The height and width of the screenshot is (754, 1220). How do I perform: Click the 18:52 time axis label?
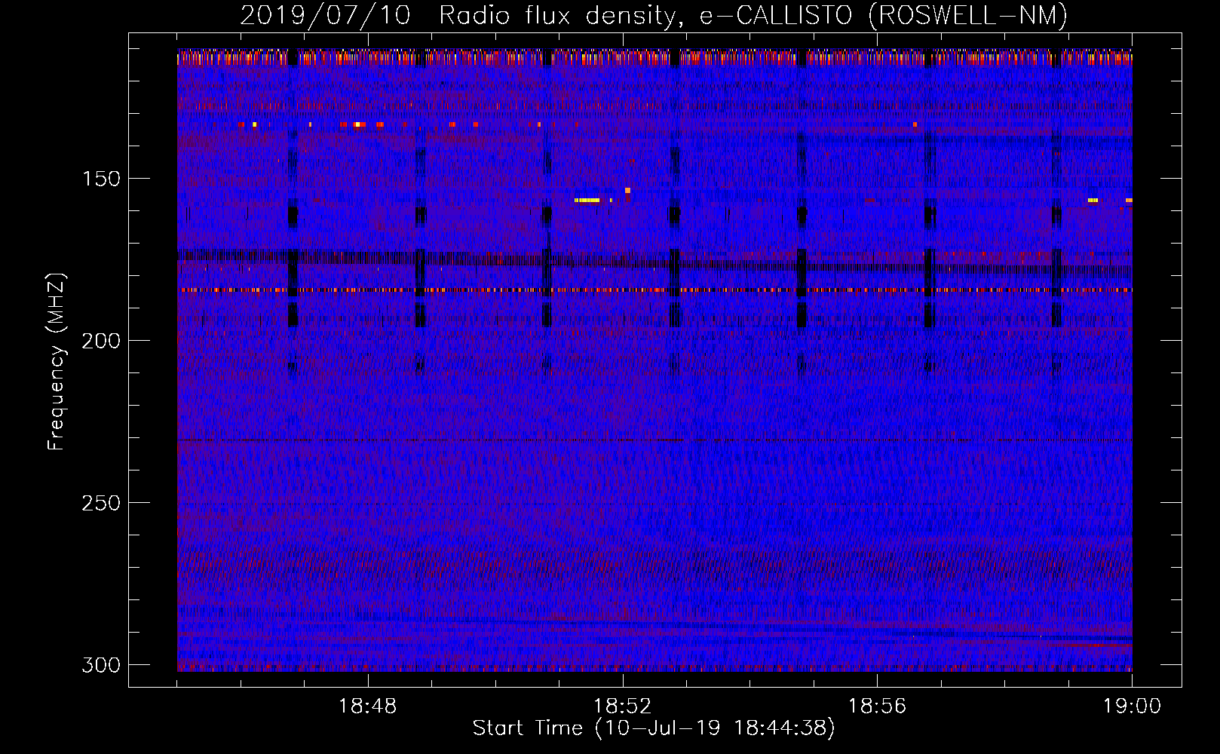(623, 706)
